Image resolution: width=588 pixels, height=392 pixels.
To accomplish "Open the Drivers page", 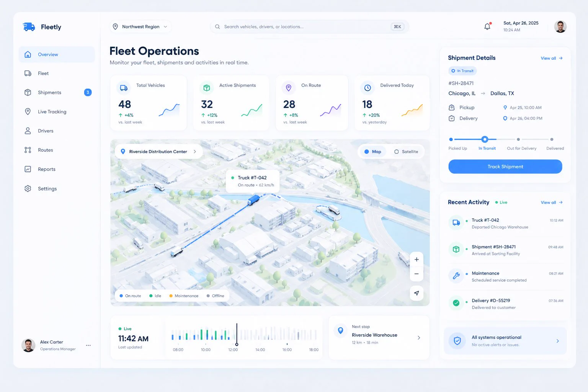I will [57, 131].
